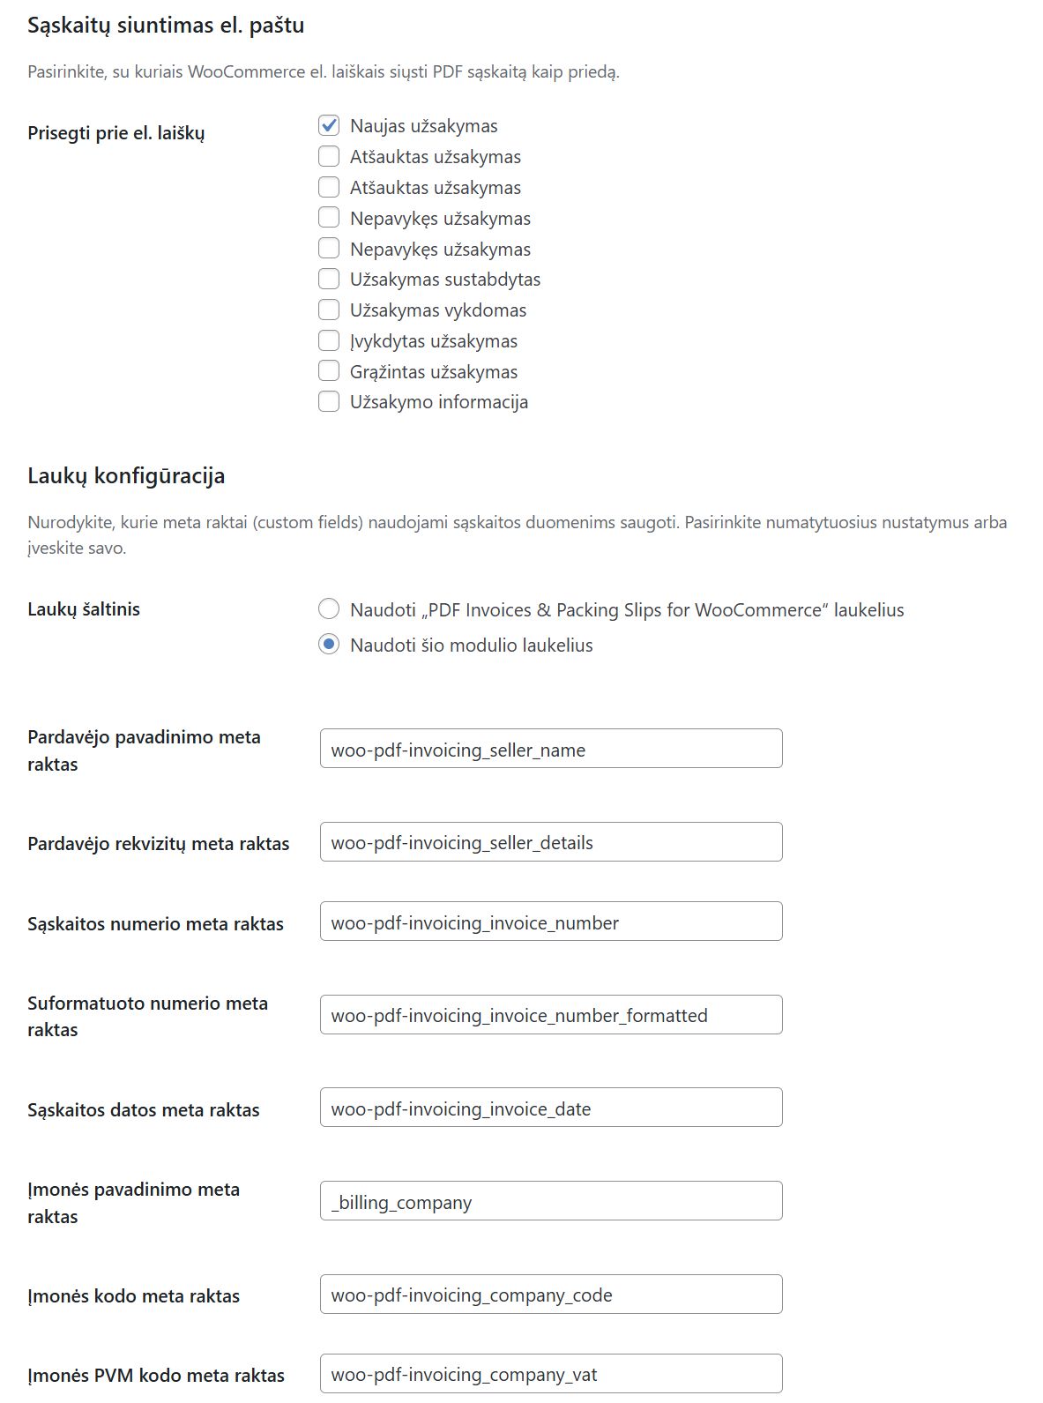Click the Sąskaitos numerio meta raktas field
This screenshot has width=1043, height=1403.
click(551, 922)
